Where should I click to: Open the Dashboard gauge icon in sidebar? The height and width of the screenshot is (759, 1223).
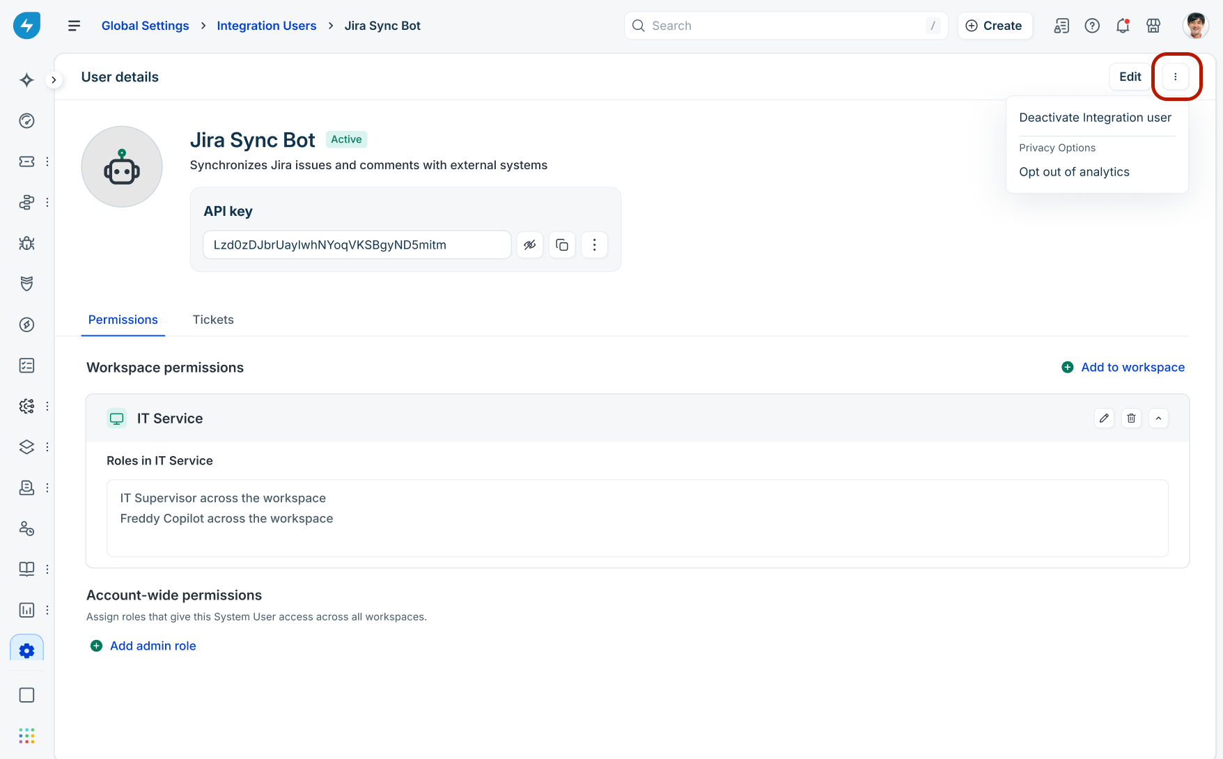[26, 121]
